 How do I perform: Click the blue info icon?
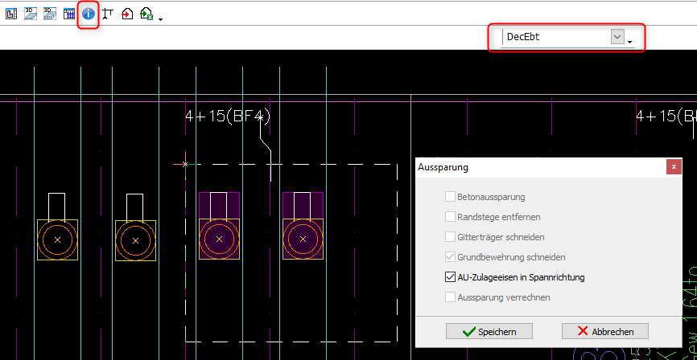(x=89, y=14)
